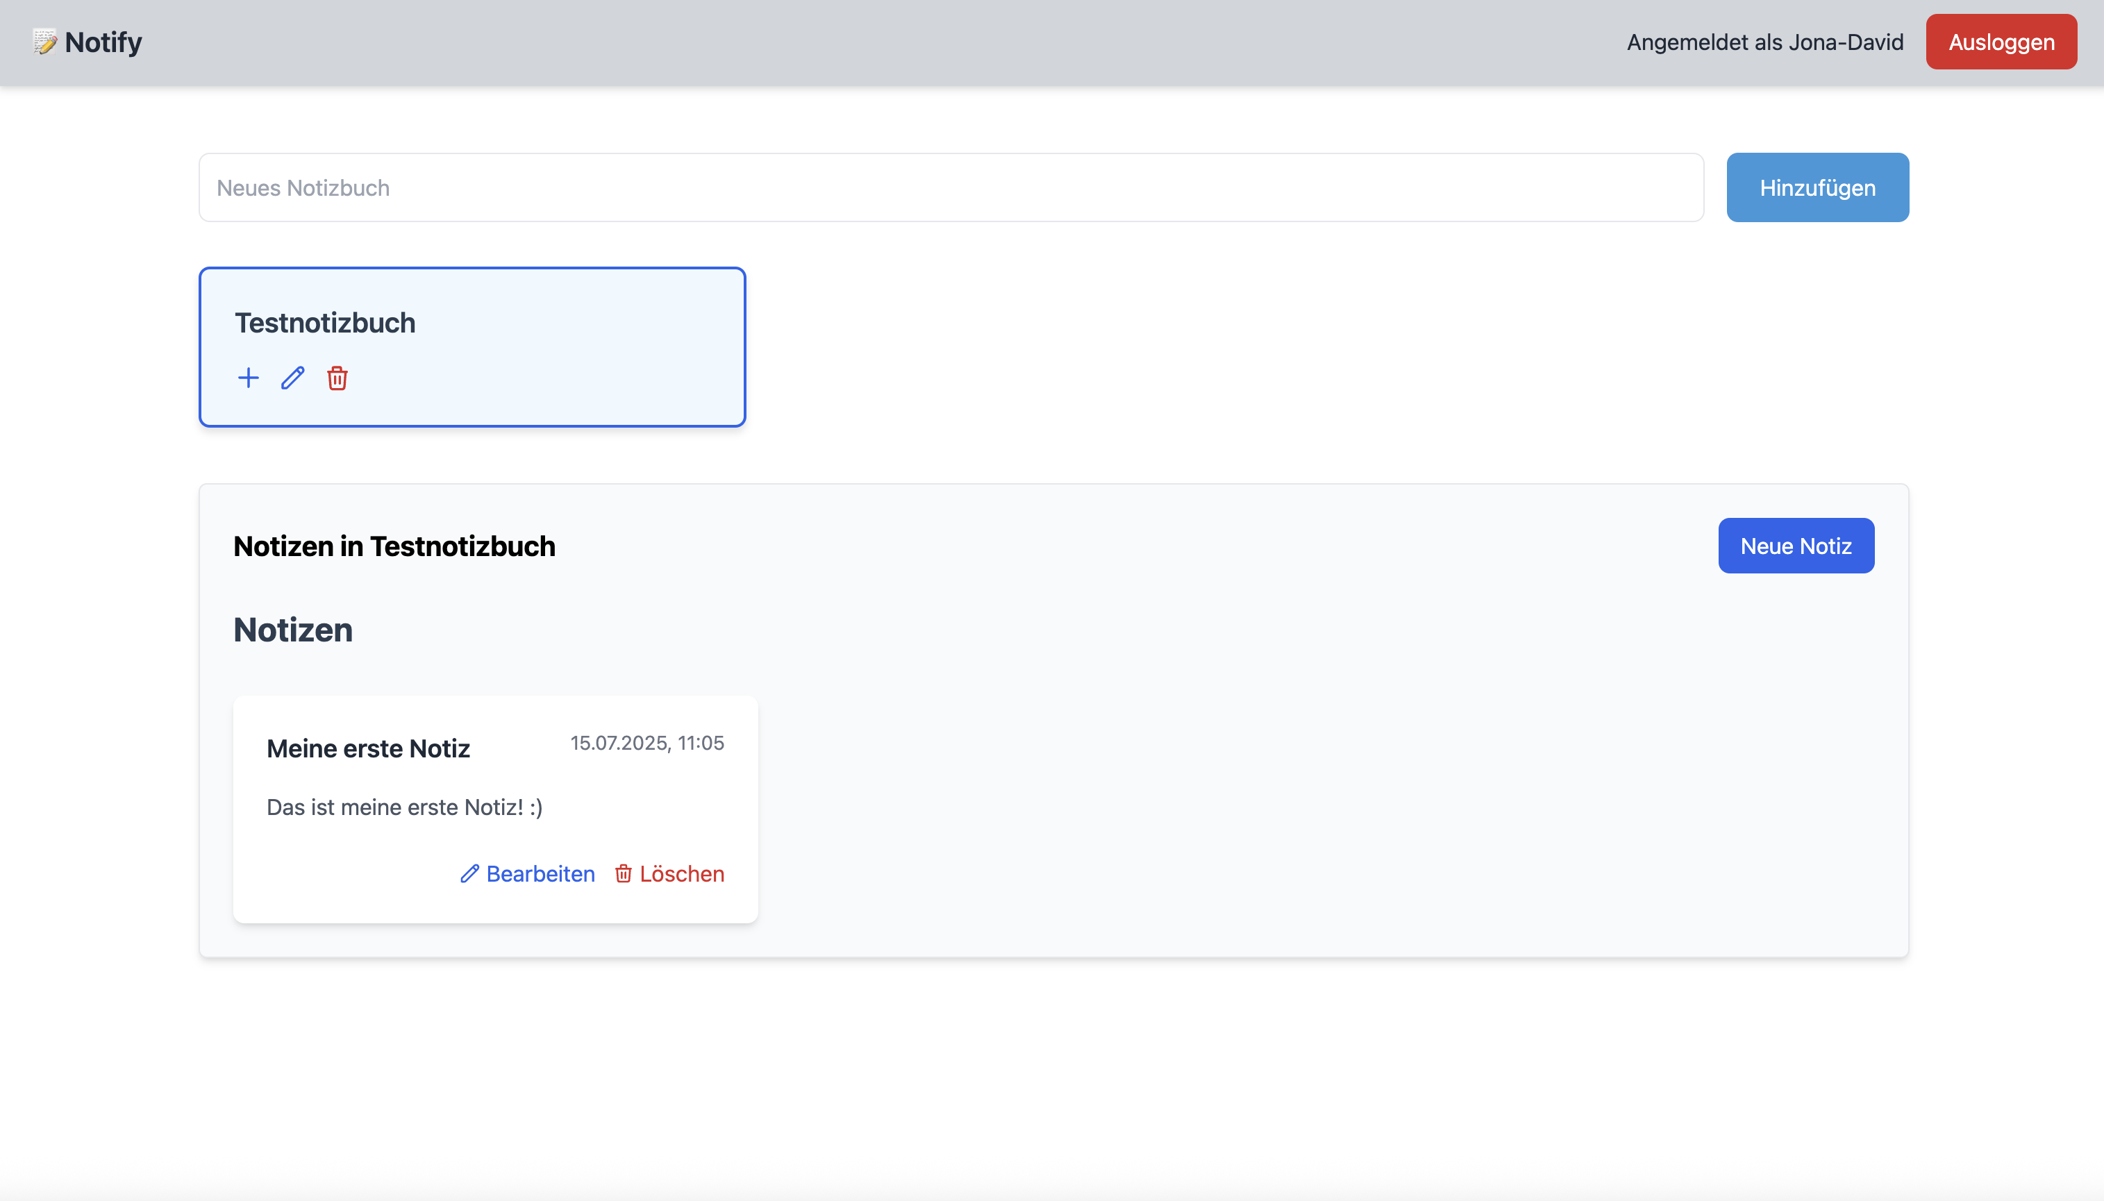
Task: Add a note via the Testnotizbuch plus icon
Action: [247, 378]
